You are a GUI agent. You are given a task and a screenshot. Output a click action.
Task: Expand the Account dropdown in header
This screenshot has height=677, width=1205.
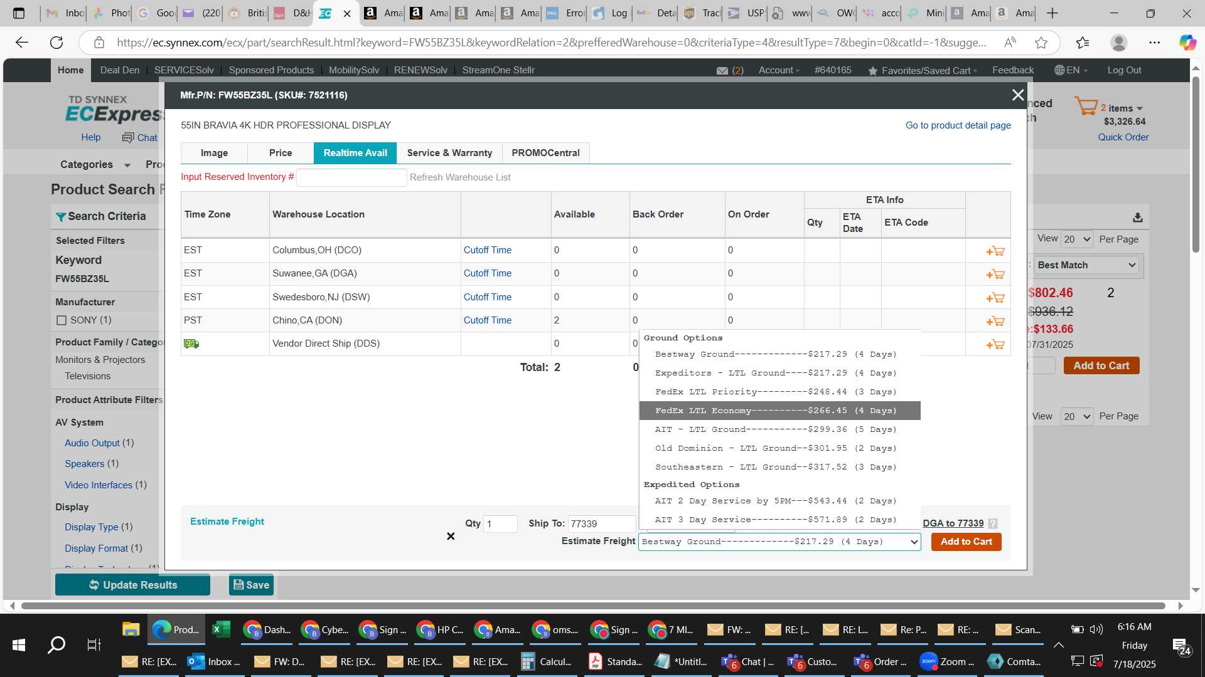(x=779, y=70)
